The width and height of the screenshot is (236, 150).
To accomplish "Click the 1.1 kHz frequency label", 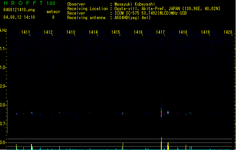I will coord(3,49).
